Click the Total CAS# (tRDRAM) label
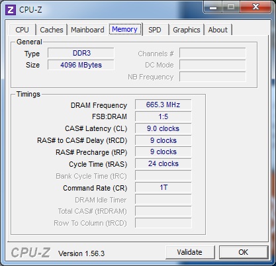Image resolution: width=276 pixels, height=266 pixels. pyautogui.click(x=93, y=212)
